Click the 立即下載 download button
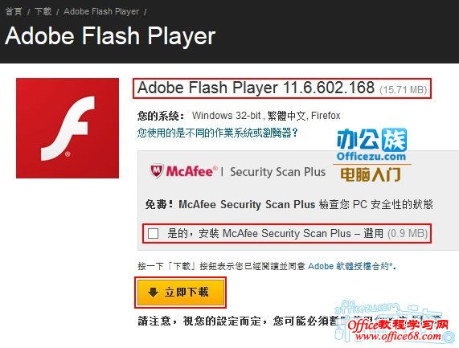Viewport: 459px width, 348px height. [180, 293]
